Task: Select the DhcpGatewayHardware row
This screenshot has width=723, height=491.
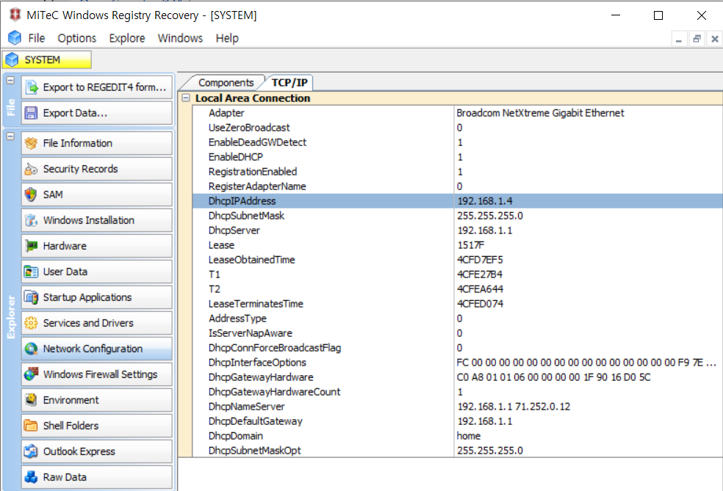Action: pyautogui.click(x=458, y=377)
